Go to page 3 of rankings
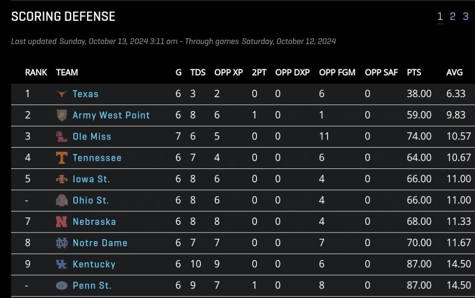 [x=465, y=17]
